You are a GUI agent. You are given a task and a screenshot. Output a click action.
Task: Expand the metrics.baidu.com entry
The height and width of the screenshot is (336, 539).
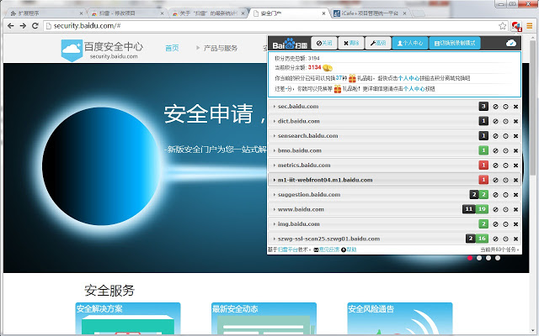[x=275, y=165]
